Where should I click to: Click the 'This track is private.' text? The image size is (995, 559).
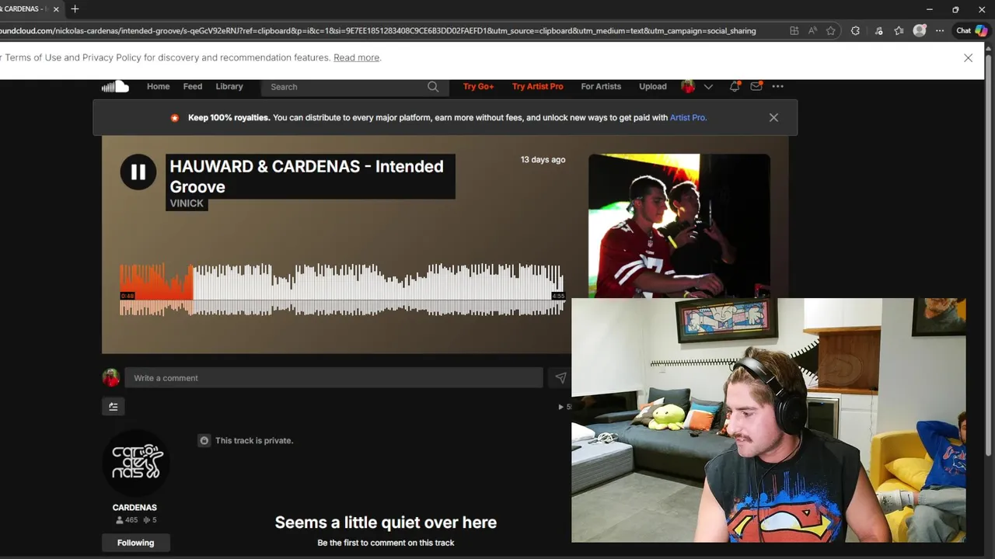tap(254, 440)
